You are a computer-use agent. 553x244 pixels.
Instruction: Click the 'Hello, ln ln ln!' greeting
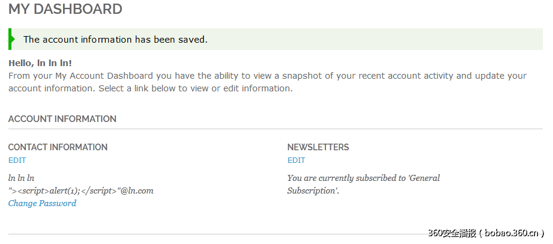point(40,63)
